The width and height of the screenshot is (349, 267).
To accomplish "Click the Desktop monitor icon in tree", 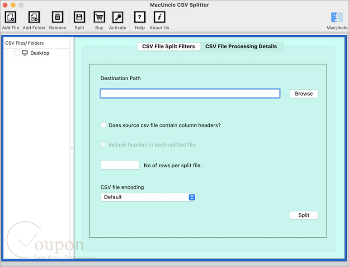I will click(25, 53).
